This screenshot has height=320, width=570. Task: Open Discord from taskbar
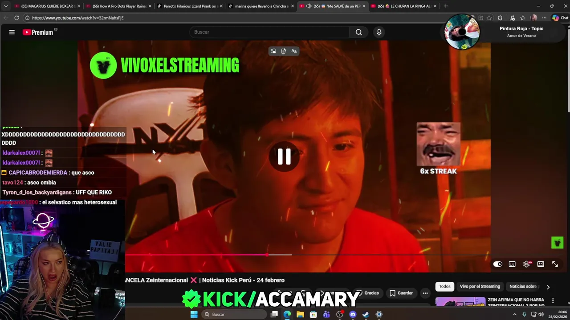point(353,314)
